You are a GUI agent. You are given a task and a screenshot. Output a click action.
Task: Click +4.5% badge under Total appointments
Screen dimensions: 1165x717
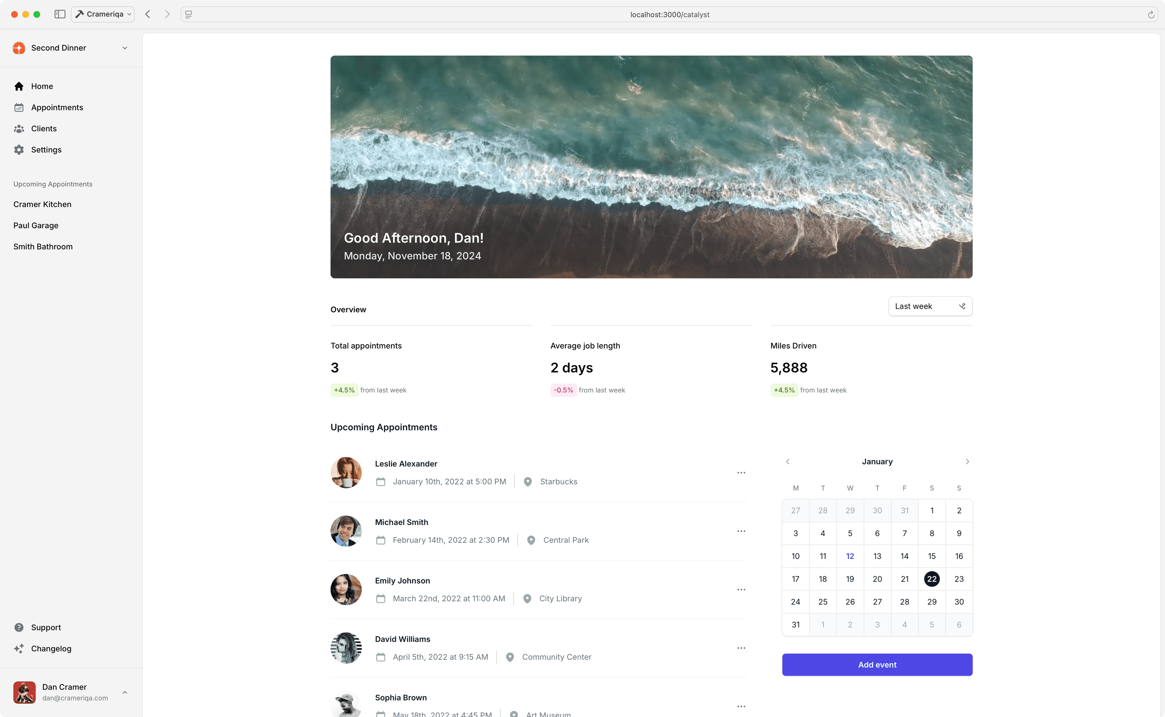(x=344, y=390)
